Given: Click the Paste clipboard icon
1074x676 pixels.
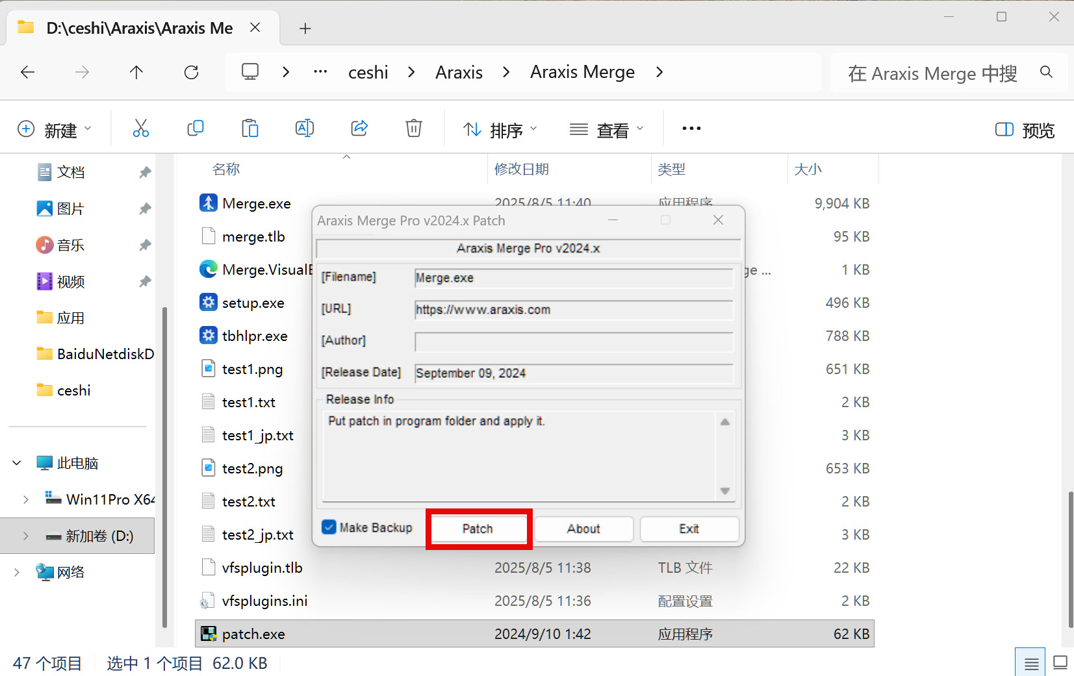Looking at the screenshot, I should click(249, 129).
